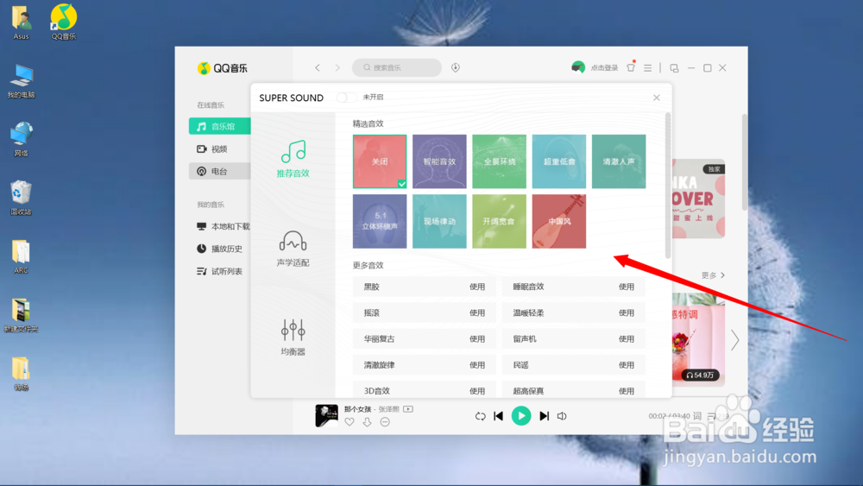This screenshot has height=486, width=863.
Task: Toggle the loop playback mode icon
Action: [481, 416]
